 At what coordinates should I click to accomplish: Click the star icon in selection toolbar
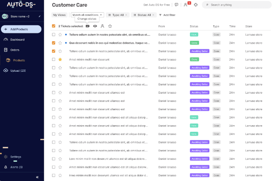click(110, 26)
